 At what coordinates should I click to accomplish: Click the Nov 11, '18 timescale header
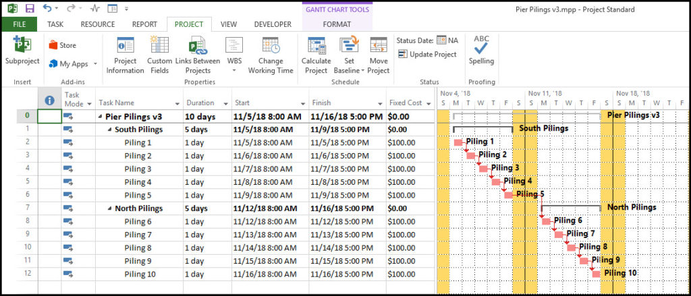[x=545, y=93]
